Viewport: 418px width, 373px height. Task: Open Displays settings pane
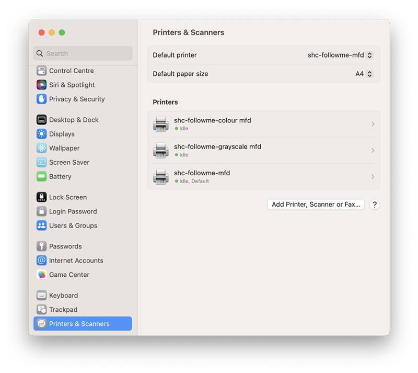[x=62, y=134]
